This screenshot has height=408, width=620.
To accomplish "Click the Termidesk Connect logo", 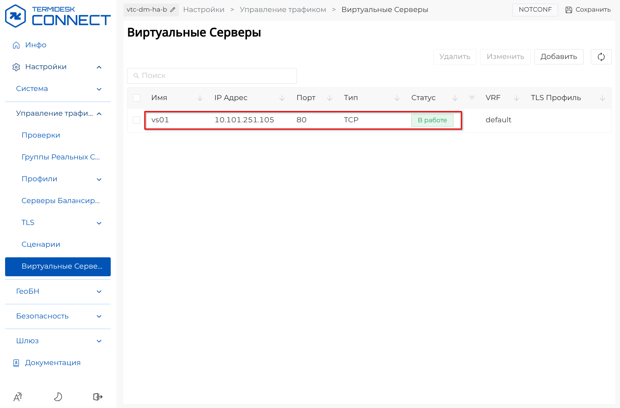I will 58,16.
